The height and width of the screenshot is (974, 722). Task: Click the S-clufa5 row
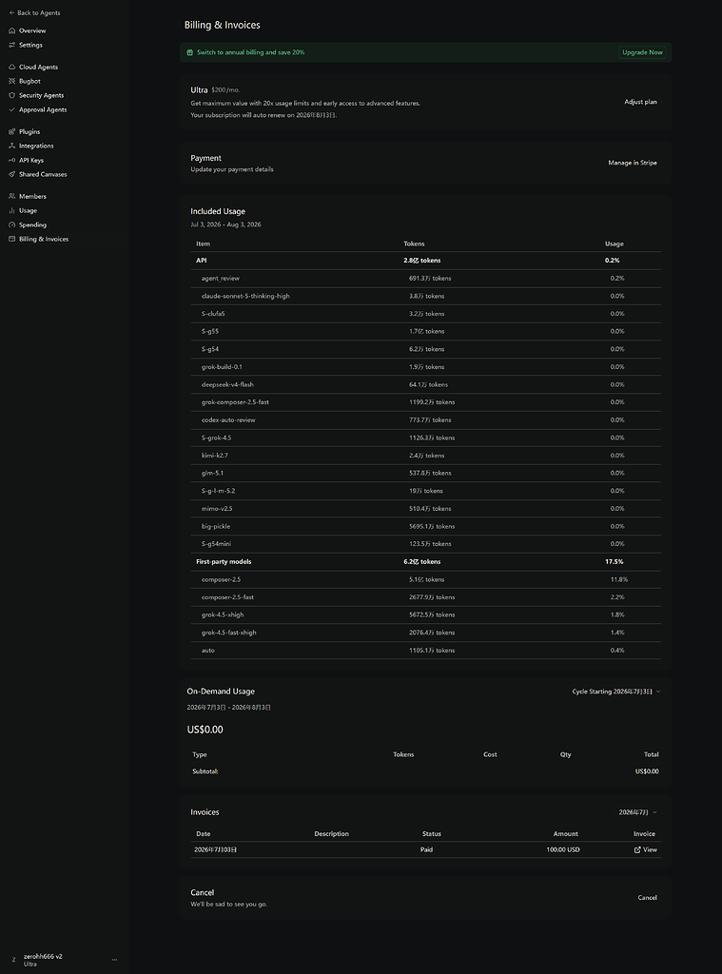point(425,314)
